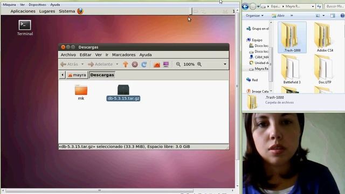Open the Lugares panel menu
The image size is (345, 194).
point(47,11)
